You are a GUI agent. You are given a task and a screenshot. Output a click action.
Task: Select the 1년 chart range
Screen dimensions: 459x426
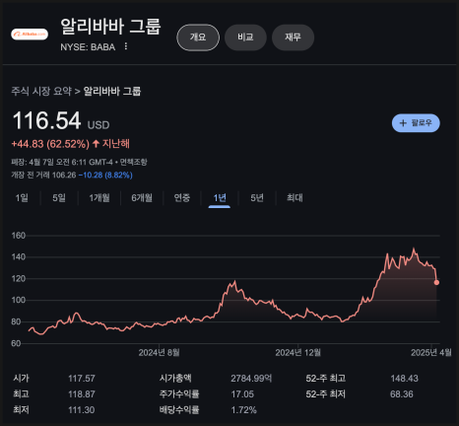220,198
